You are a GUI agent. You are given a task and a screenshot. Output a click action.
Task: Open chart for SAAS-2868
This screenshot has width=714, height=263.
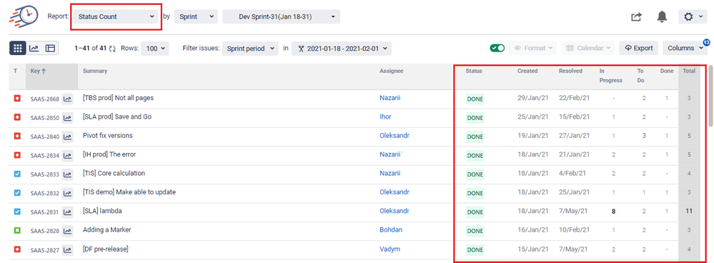tap(67, 99)
